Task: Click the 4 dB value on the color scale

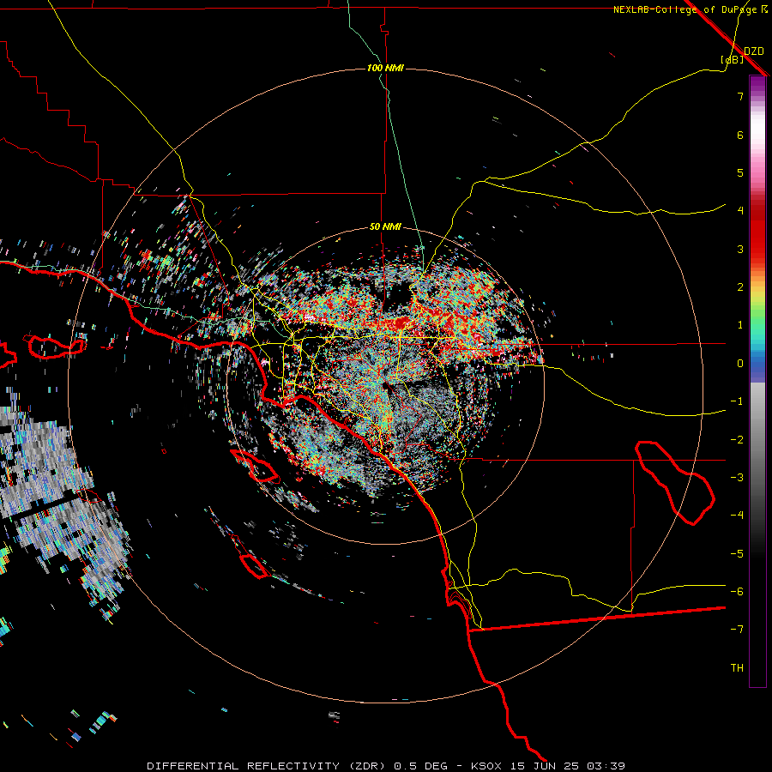Action: click(740, 211)
